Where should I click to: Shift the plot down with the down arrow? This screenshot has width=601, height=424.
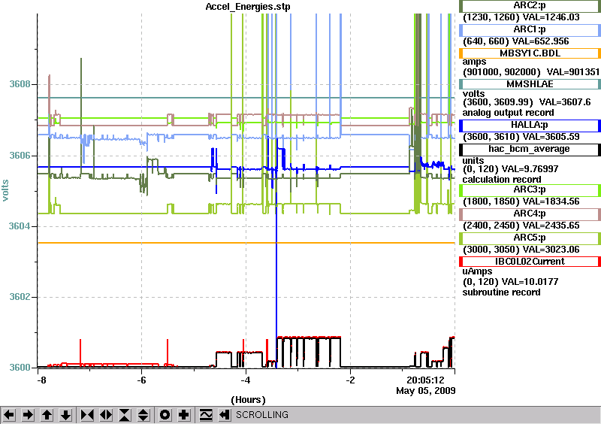coord(65,415)
